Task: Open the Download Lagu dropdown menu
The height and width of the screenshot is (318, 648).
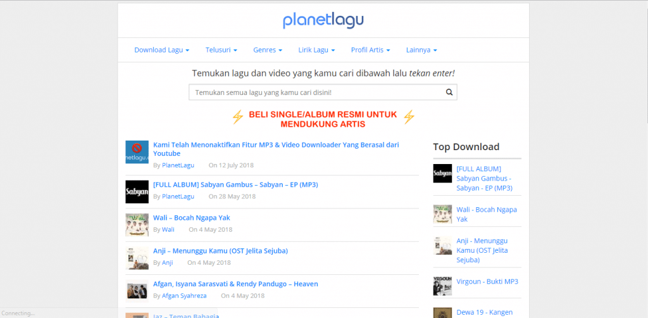Action: click(x=161, y=50)
